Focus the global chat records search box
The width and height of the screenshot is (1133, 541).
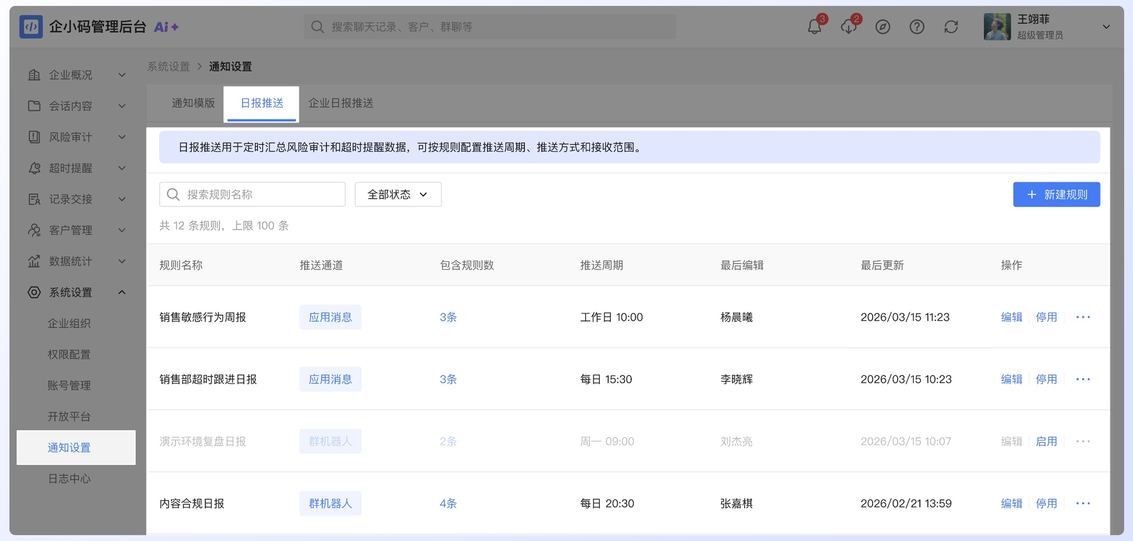tap(489, 27)
